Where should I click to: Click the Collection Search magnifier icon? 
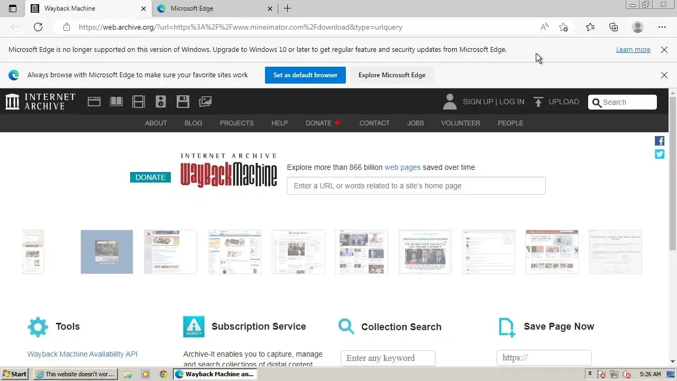346,326
